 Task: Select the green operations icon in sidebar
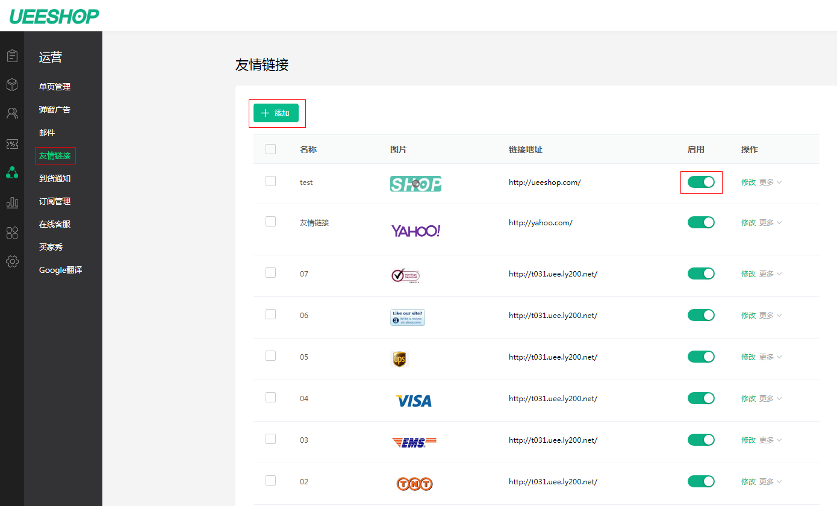[x=12, y=173]
